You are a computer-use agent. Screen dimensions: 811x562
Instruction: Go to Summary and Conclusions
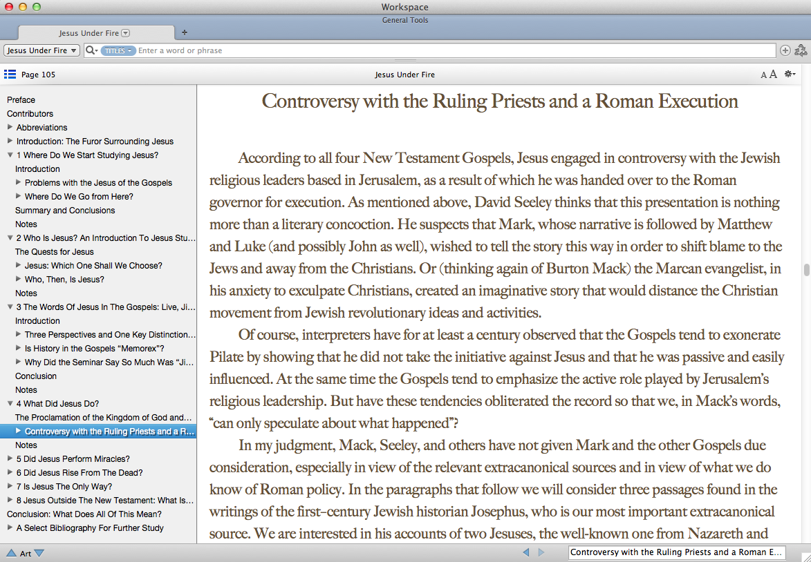(65, 211)
